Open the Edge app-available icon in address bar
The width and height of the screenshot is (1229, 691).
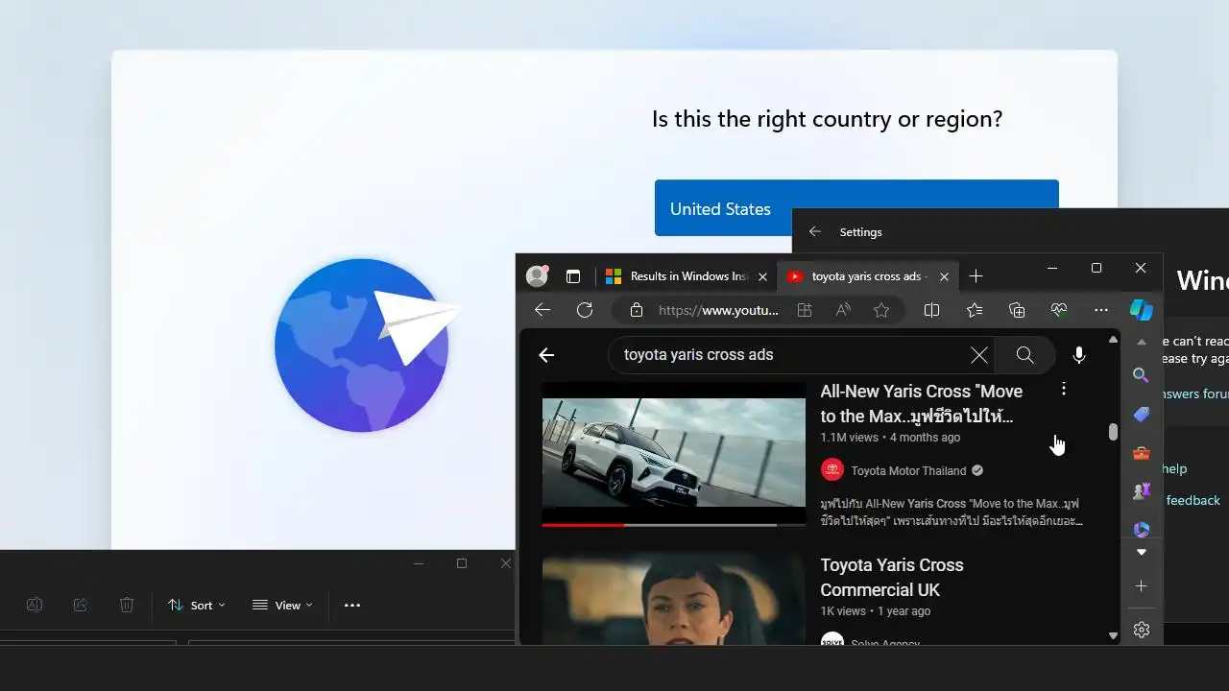point(805,310)
